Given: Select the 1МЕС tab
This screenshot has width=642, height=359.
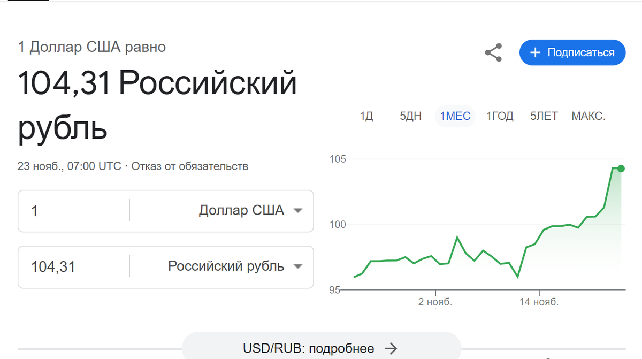Looking at the screenshot, I should (x=455, y=116).
